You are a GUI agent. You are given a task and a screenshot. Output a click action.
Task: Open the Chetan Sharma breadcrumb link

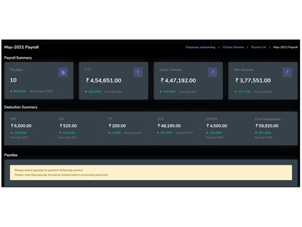(233, 47)
